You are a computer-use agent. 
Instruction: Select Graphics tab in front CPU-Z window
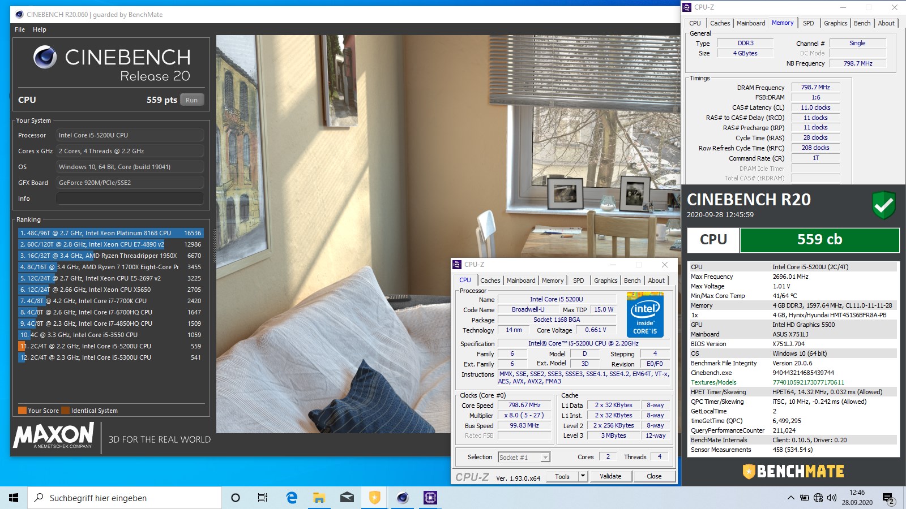click(x=605, y=281)
